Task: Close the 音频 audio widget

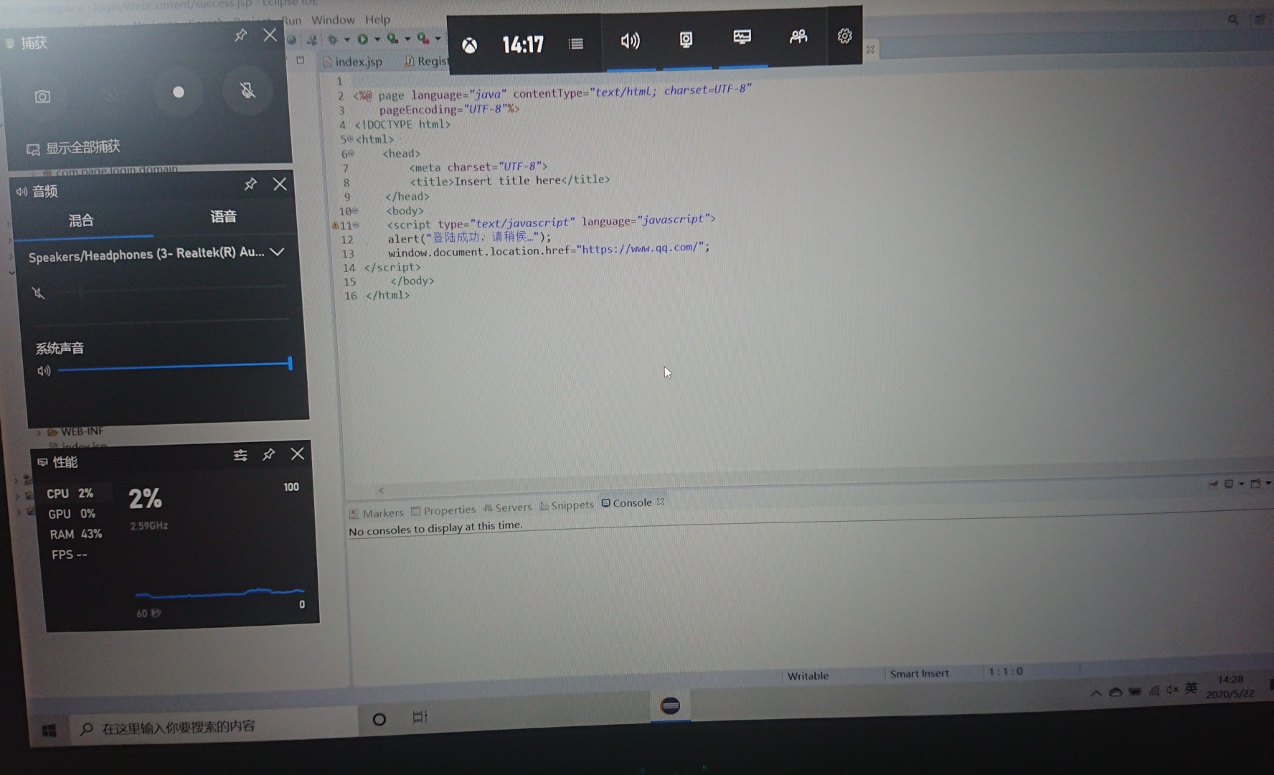Action: [x=280, y=184]
